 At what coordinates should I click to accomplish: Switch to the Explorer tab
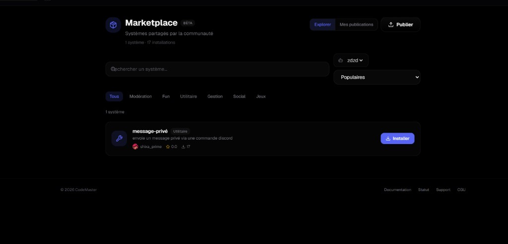322,25
